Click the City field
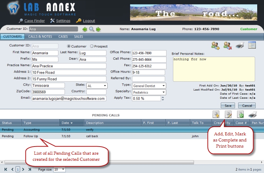Image resolution: width=264 pixels, height=173 pixels. 48,85
